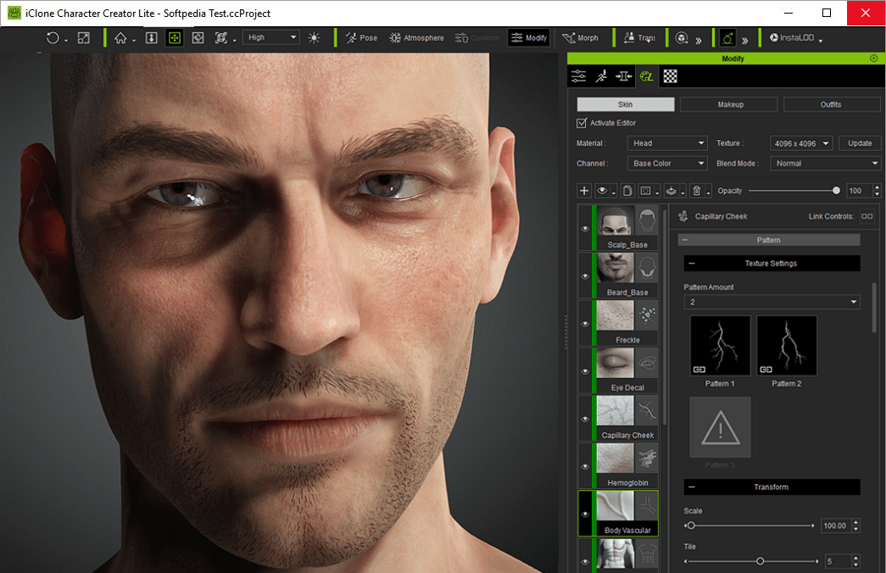Image resolution: width=886 pixels, height=573 pixels.
Task: Toggle visibility of Hemoglobin layer
Action: [x=585, y=467]
